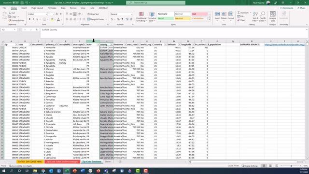This screenshot has width=309, height=174.
Task: Click the Insert Function fx icon
Action: point(37,29)
